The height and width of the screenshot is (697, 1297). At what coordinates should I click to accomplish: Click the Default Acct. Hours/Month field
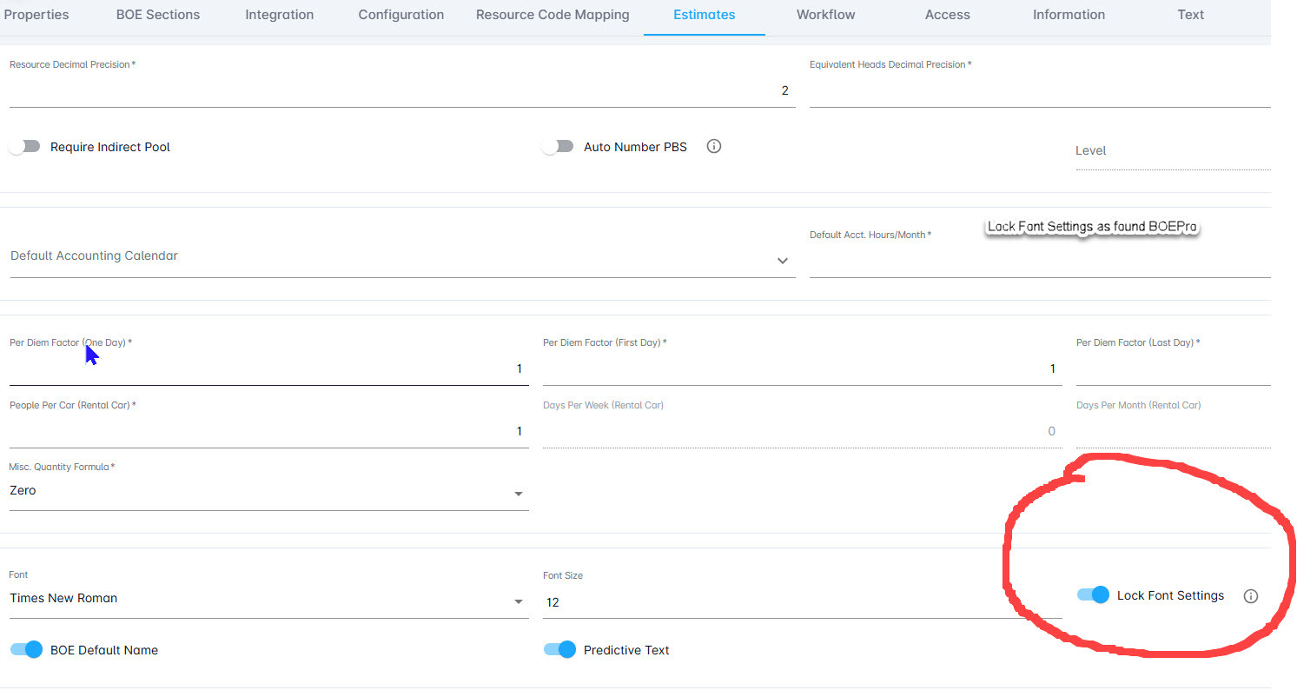[x=1040, y=261]
